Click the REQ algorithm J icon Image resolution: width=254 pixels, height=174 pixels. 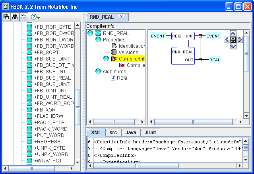113,78
